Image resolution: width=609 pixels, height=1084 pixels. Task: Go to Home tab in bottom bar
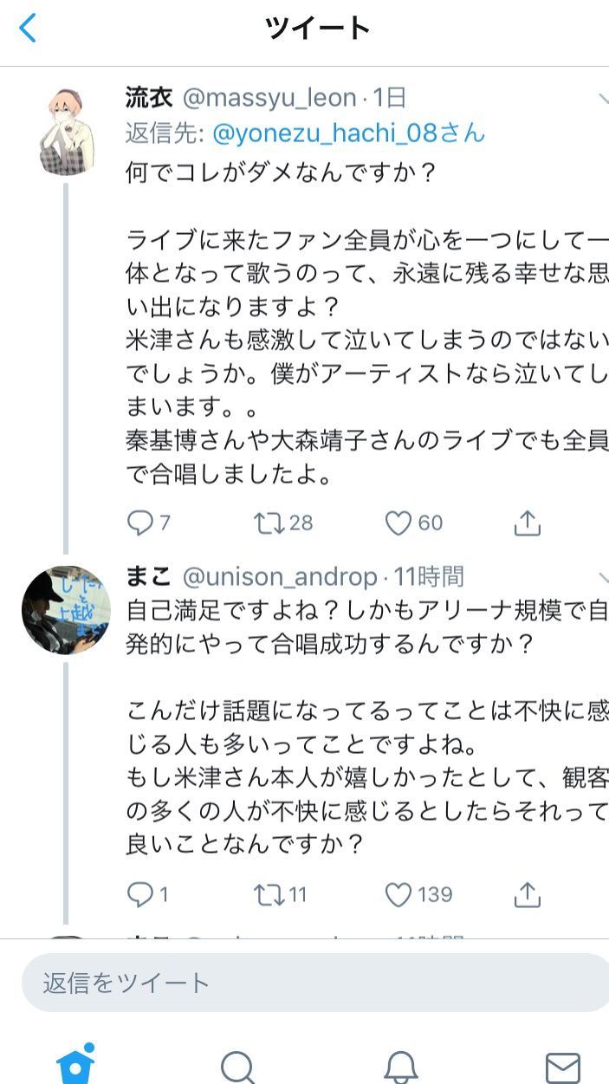coord(75,1064)
